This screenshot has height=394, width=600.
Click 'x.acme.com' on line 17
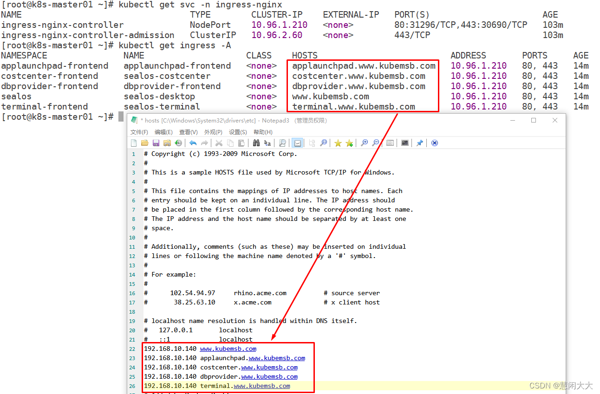tap(253, 302)
